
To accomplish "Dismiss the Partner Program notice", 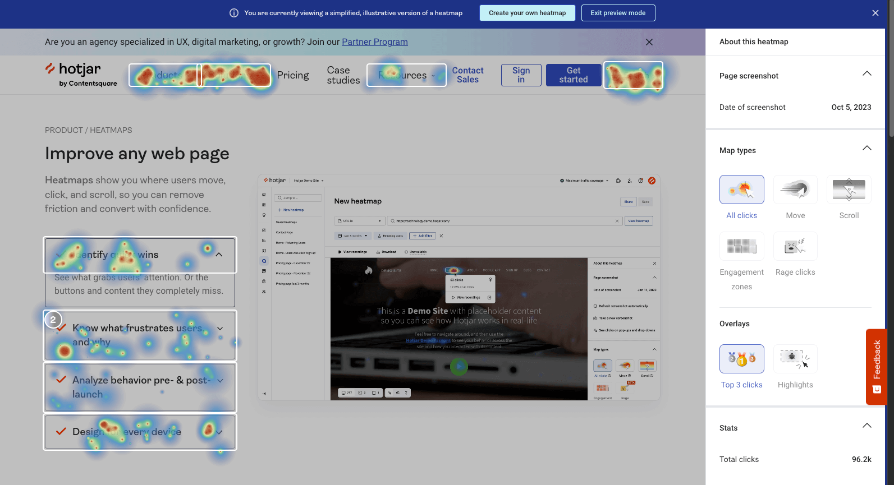I will 649,42.
